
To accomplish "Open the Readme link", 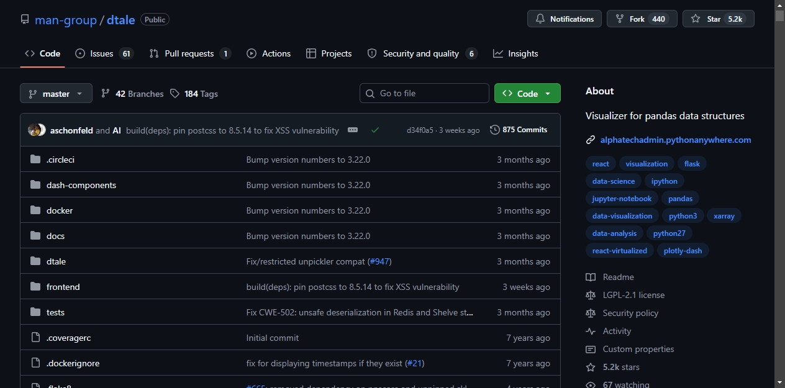I will [x=610, y=277].
